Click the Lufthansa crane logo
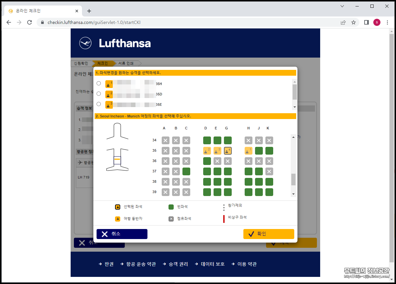This screenshot has width=396, height=284. click(86, 43)
